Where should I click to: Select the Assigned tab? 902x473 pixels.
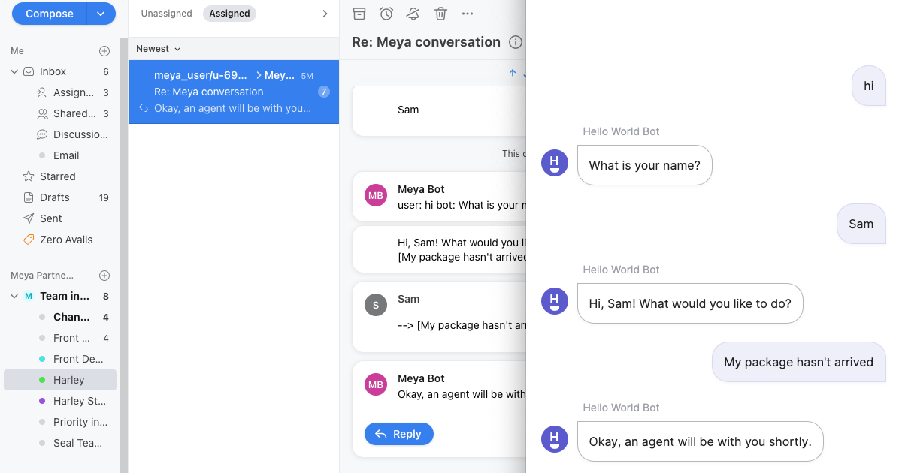[229, 13]
